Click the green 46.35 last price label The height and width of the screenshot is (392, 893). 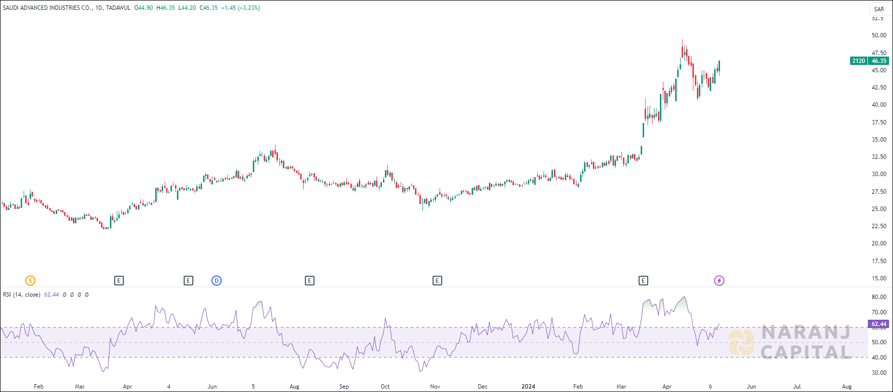879,61
